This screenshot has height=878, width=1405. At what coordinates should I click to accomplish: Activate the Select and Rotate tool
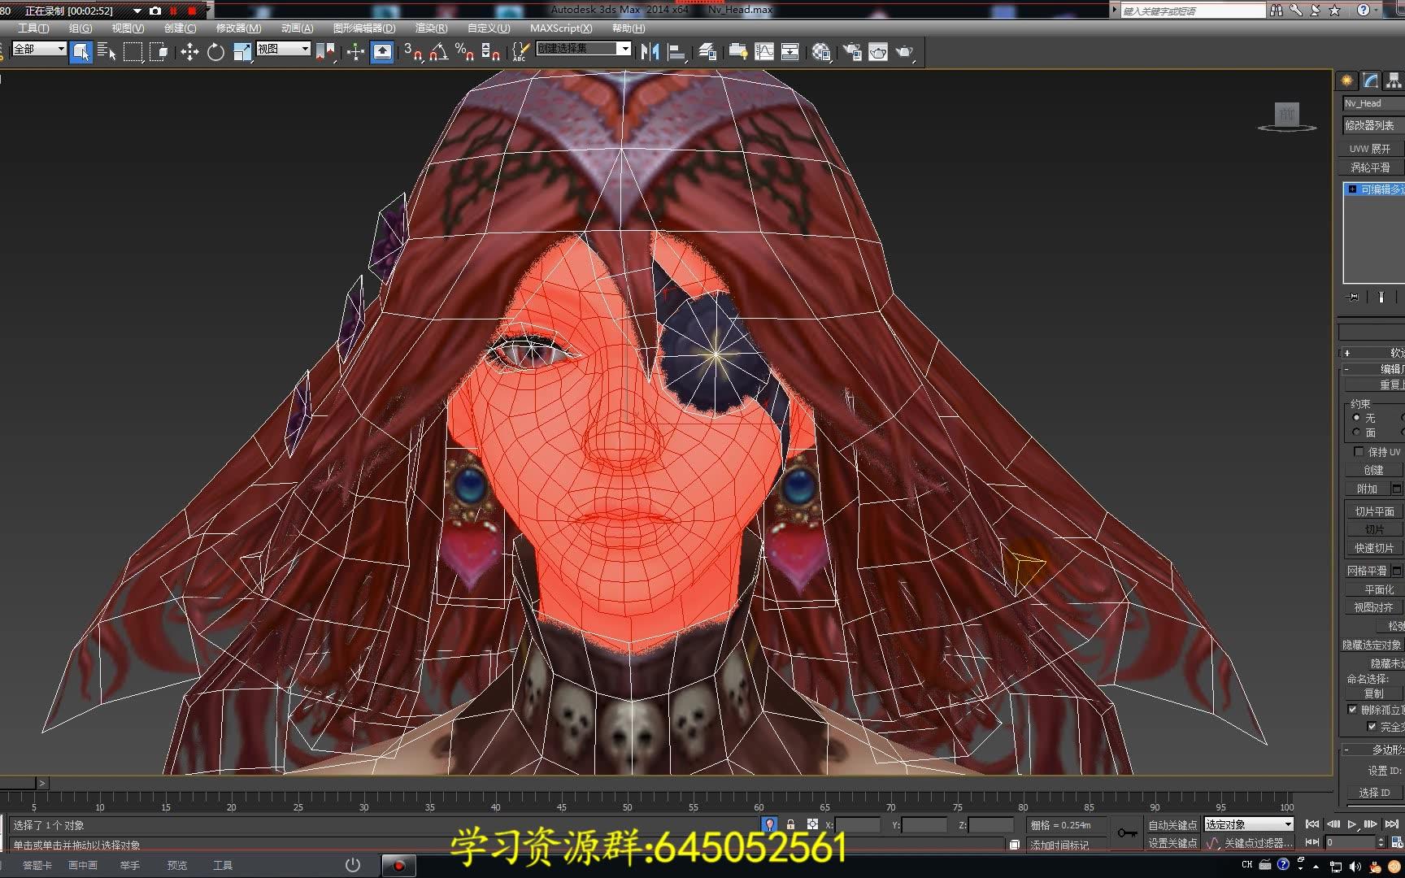(215, 51)
